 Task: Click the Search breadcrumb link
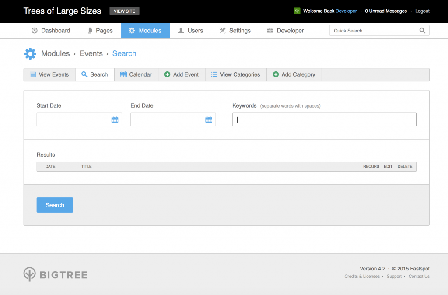pos(124,53)
